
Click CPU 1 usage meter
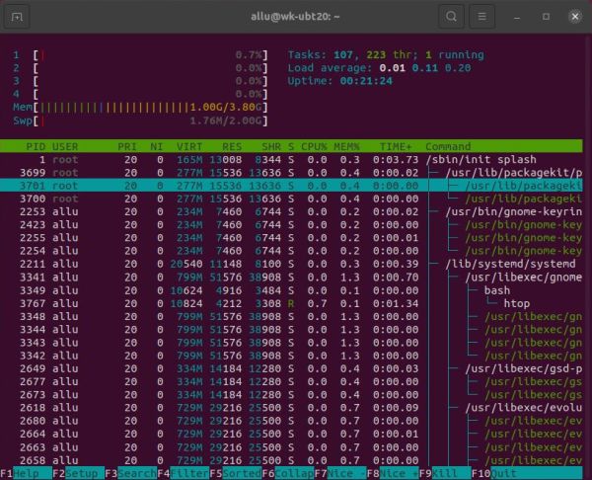coord(140,55)
